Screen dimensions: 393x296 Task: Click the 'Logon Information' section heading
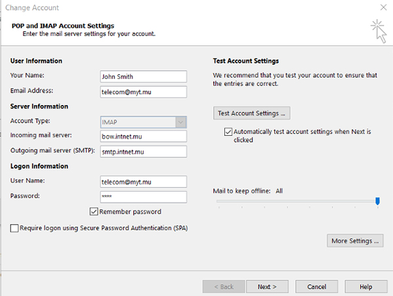(x=39, y=166)
